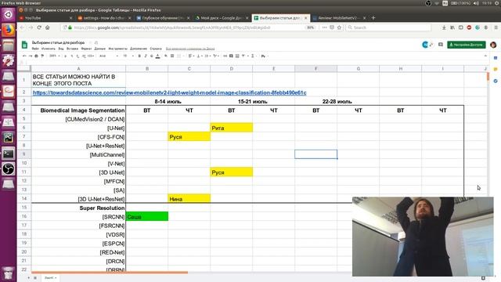This screenshot has width=501, height=282.
Task: Go back with the Firefox back arrow
Action: coord(22,27)
